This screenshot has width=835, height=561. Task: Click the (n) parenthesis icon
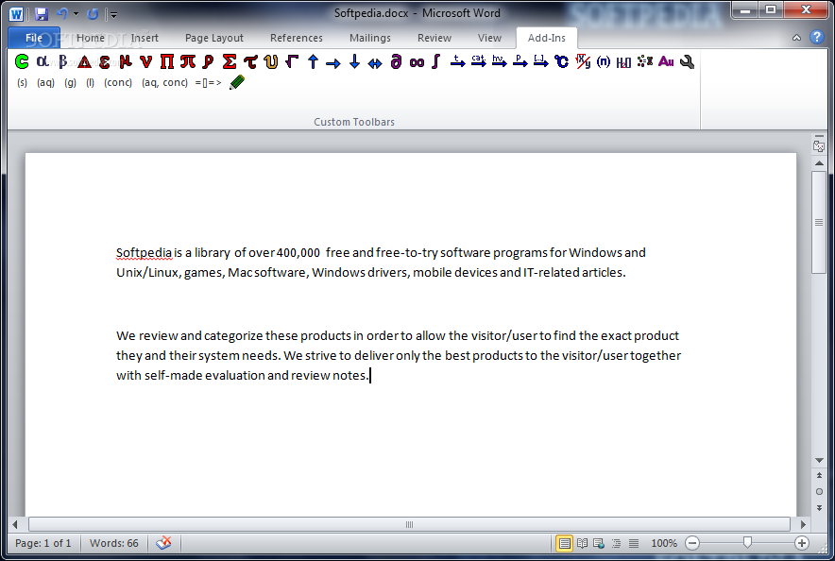(x=604, y=61)
